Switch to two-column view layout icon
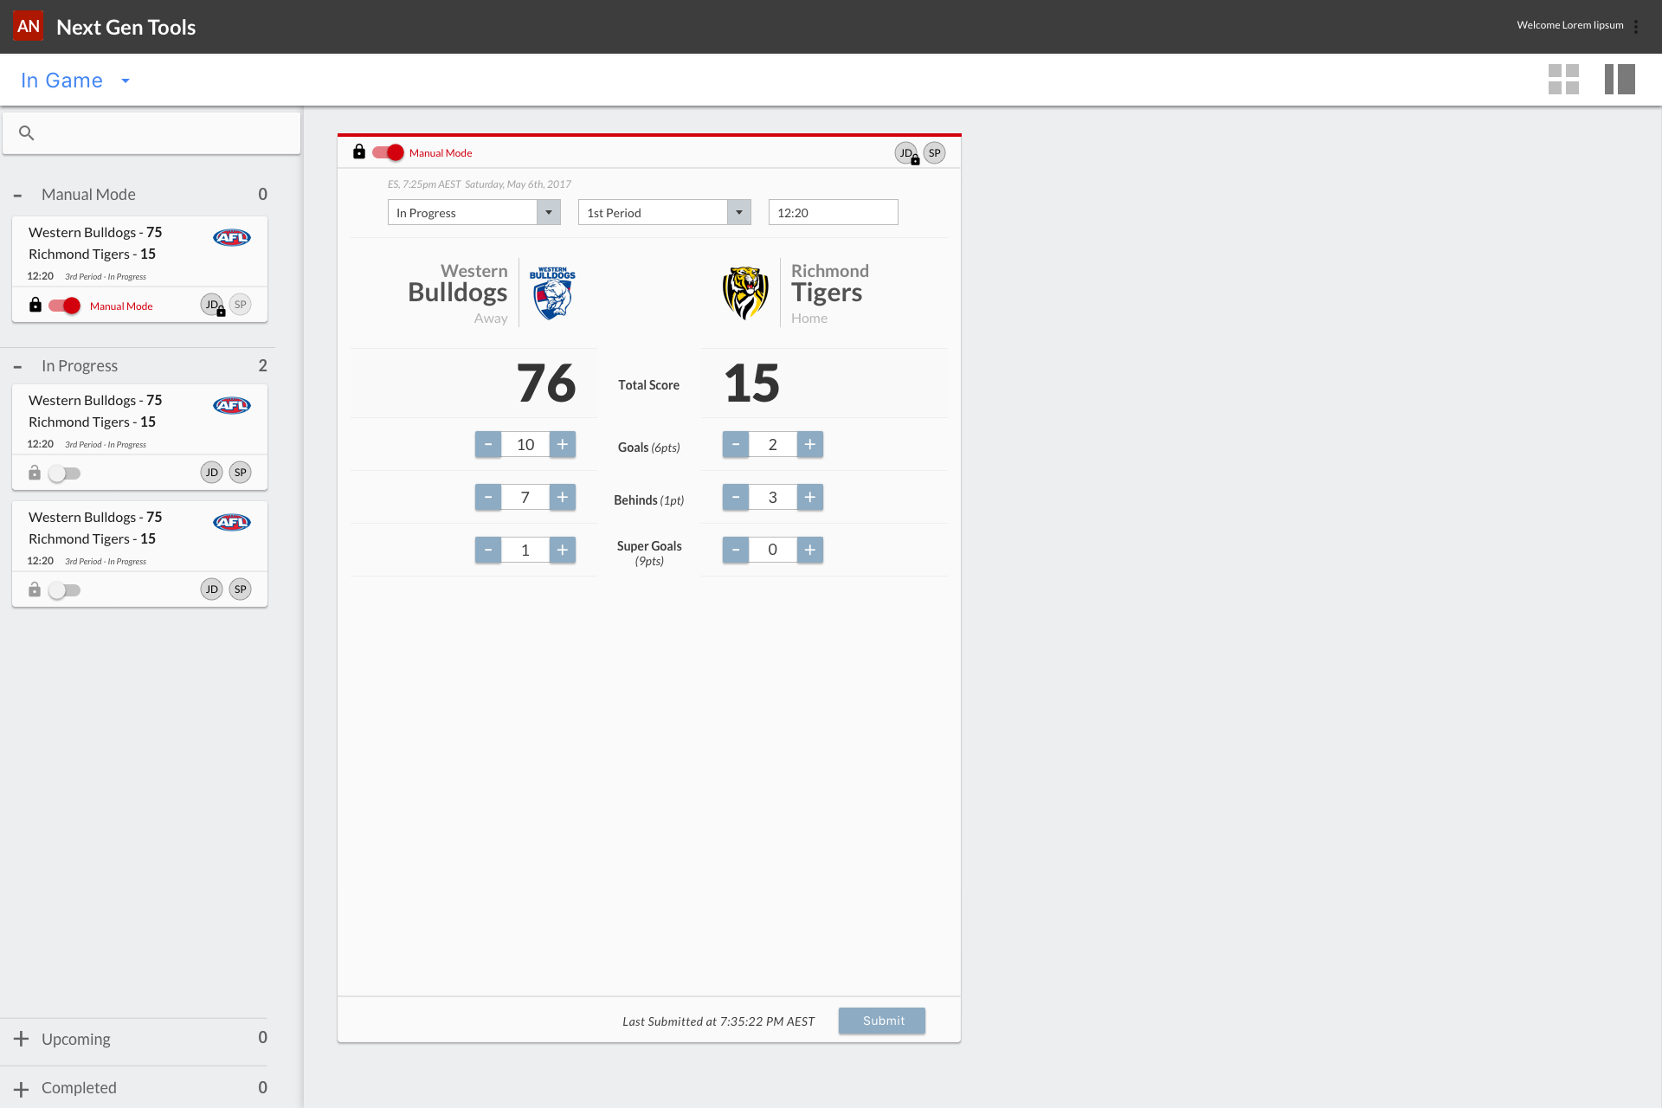Image resolution: width=1662 pixels, height=1108 pixels. (x=1619, y=80)
